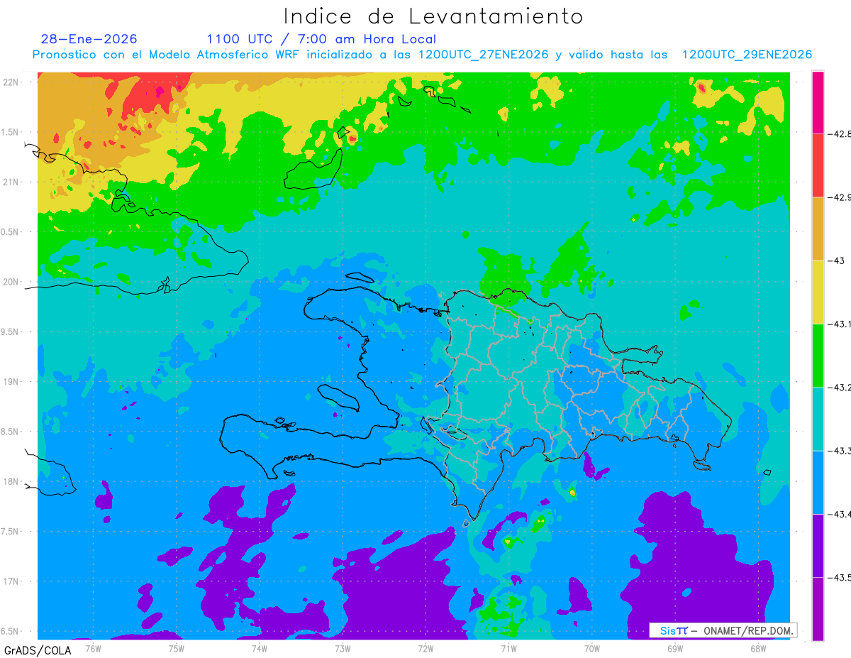
Task: Click the '-43.2' color scale value
Action: click(x=839, y=387)
